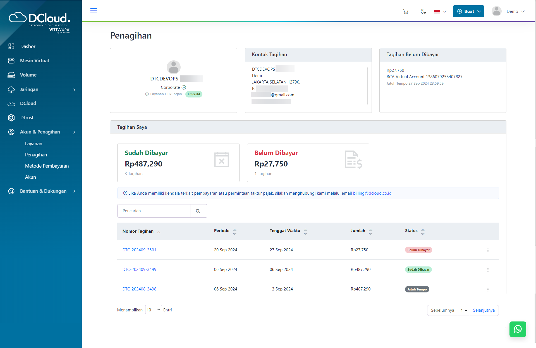Viewport: 536px width, 348px height.
Task: Click the Pencarian search field
Action: 154,211
